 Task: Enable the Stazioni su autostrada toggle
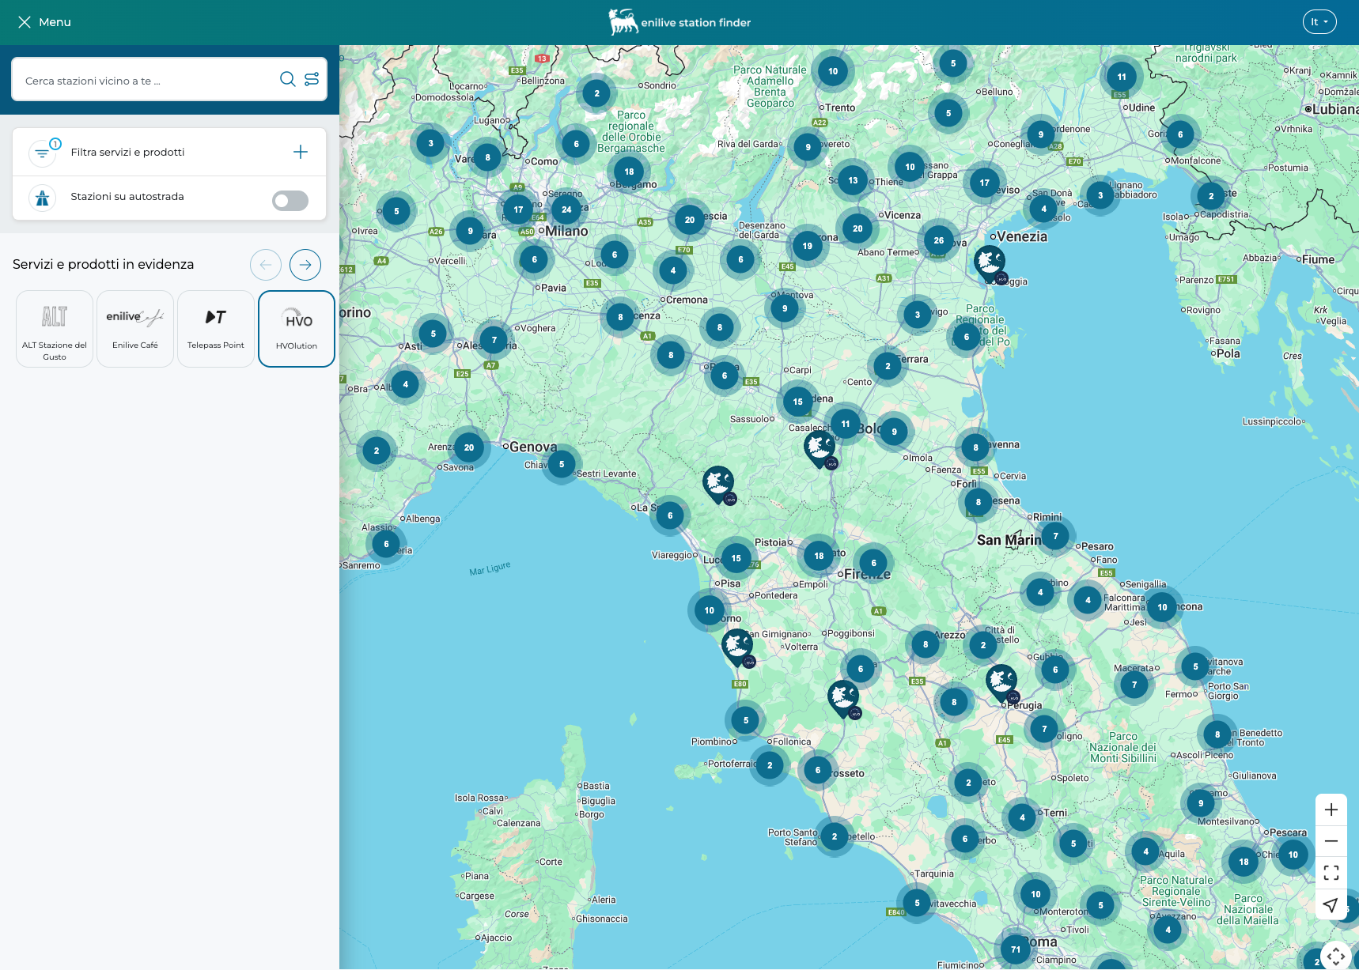click(x=290, y=201)
